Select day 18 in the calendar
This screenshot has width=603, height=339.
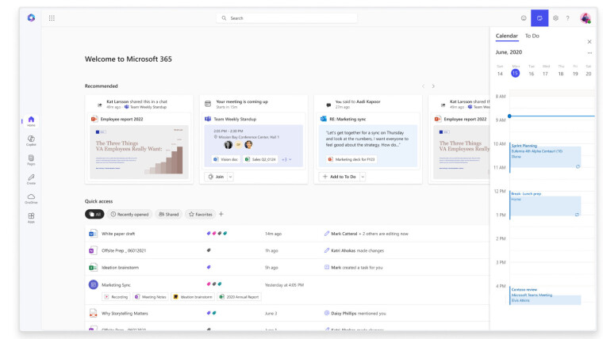point(561,74)
